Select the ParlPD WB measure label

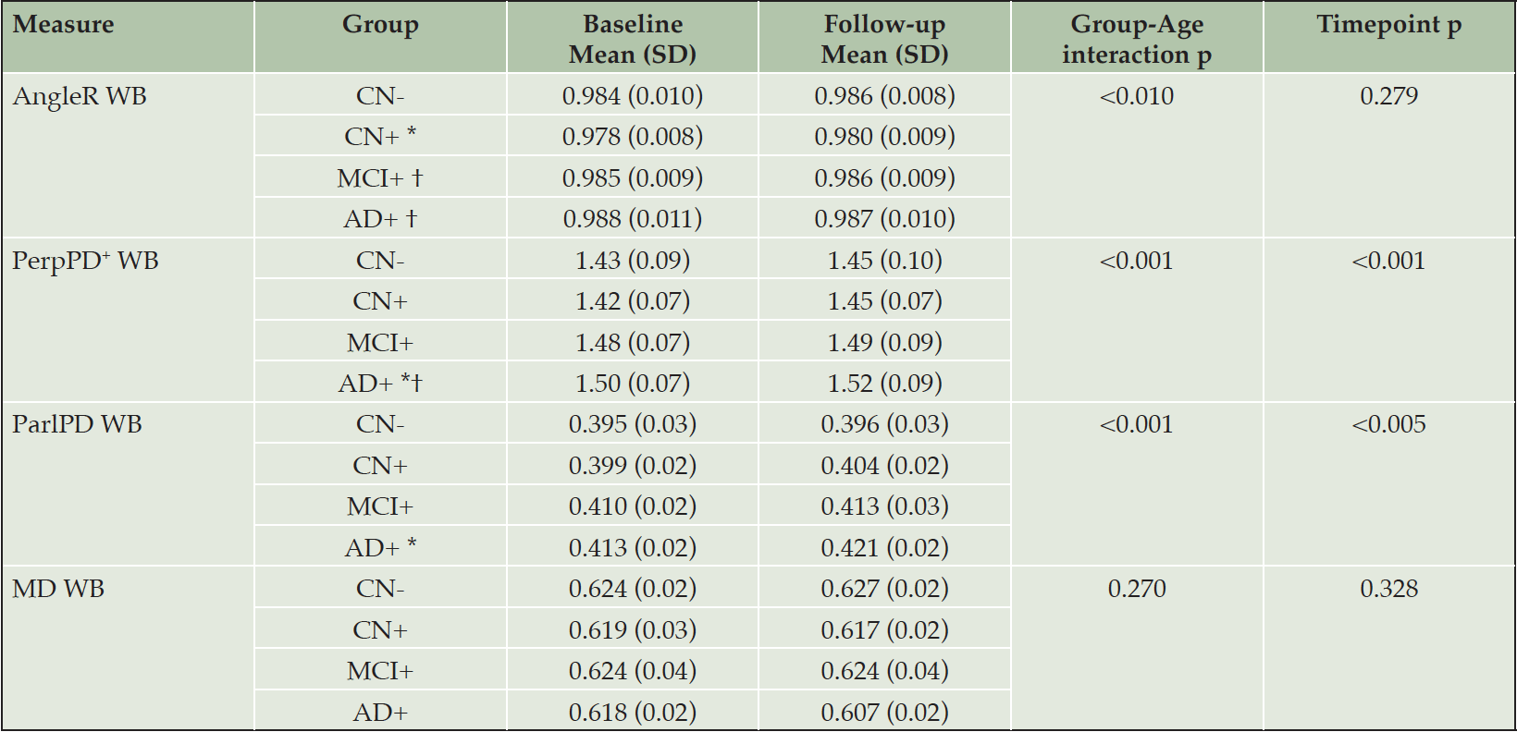(77, 424)
